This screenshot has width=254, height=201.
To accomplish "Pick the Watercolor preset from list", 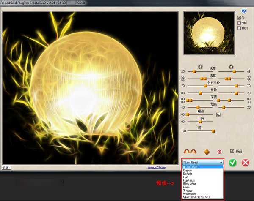I will pos(190,194).
